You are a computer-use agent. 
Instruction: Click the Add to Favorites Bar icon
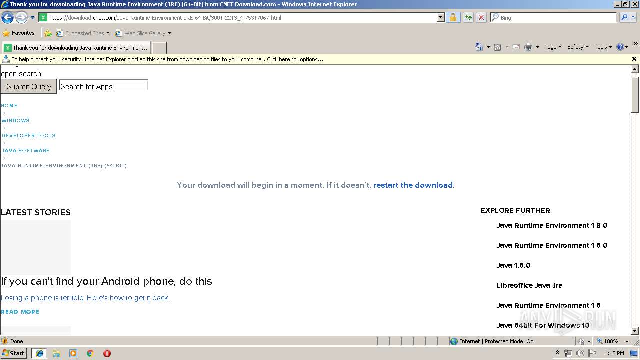coord(48,33)
